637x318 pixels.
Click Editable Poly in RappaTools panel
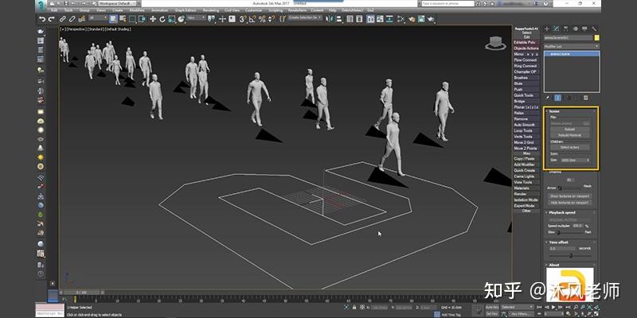pyautogui.click(x=526, y=42)
